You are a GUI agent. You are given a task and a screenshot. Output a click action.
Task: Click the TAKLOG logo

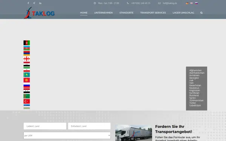click(x=39, y=13)
